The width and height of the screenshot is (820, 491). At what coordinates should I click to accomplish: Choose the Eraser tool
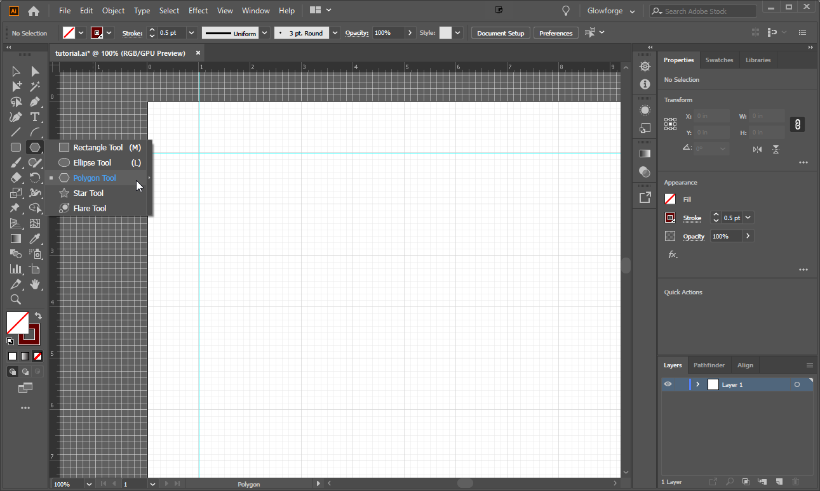pos(16,178)
